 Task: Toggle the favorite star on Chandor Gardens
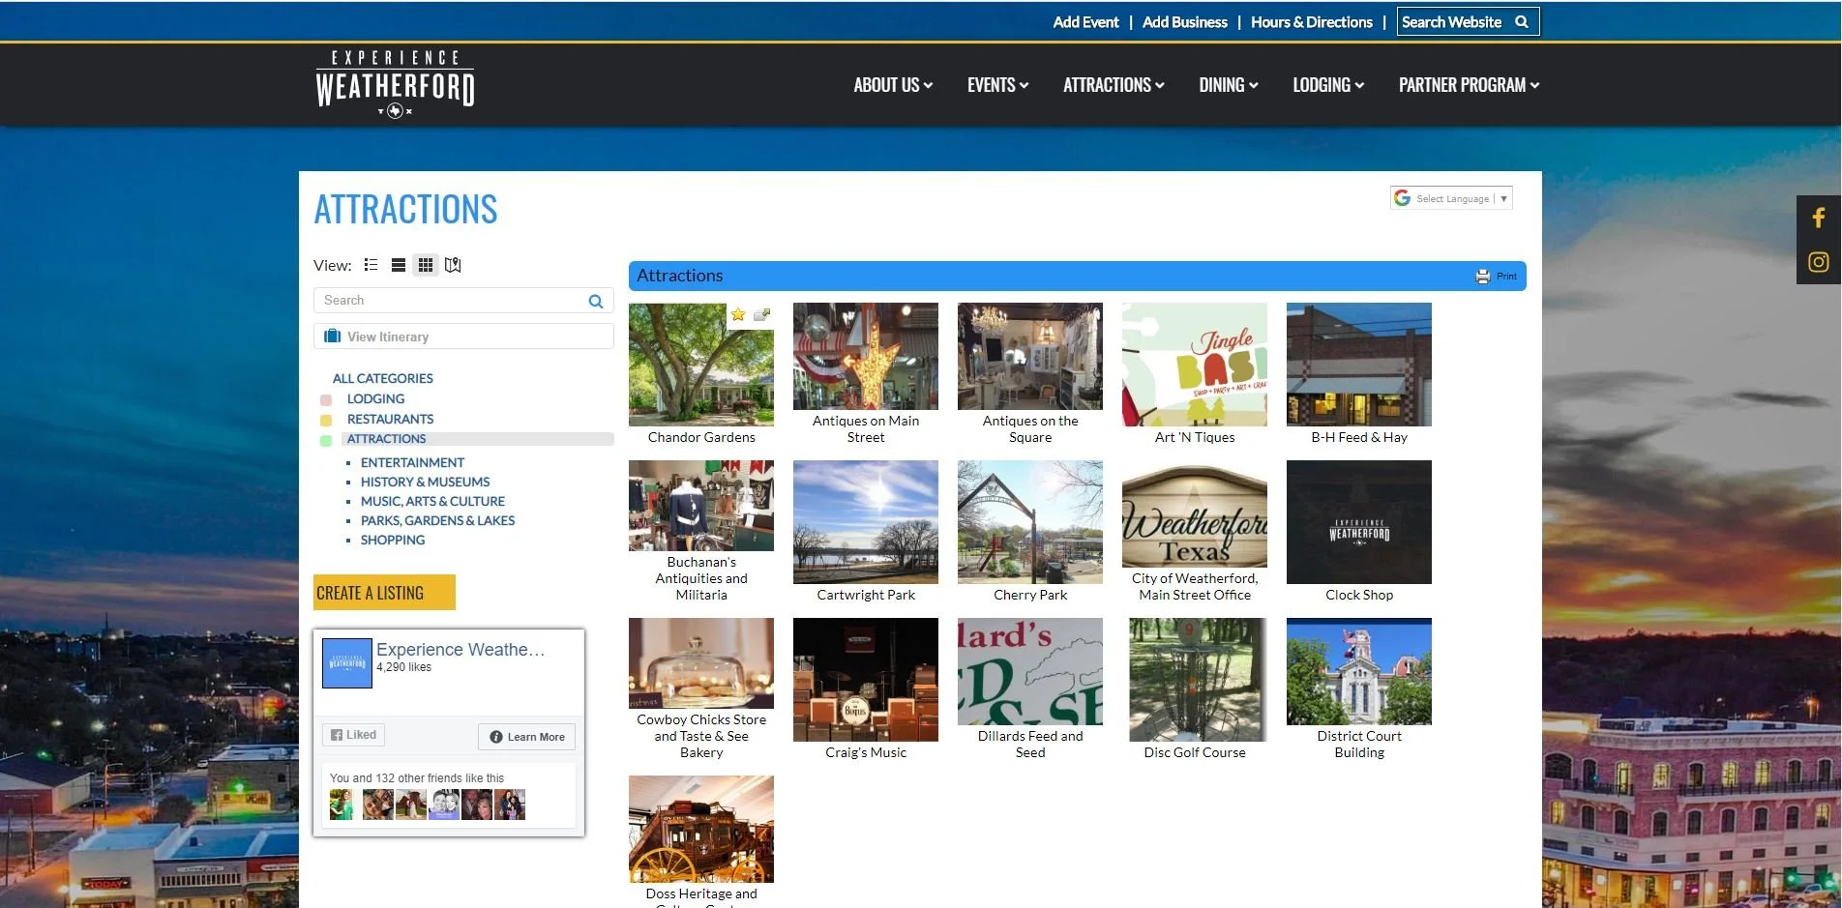(x=737, y=314)
